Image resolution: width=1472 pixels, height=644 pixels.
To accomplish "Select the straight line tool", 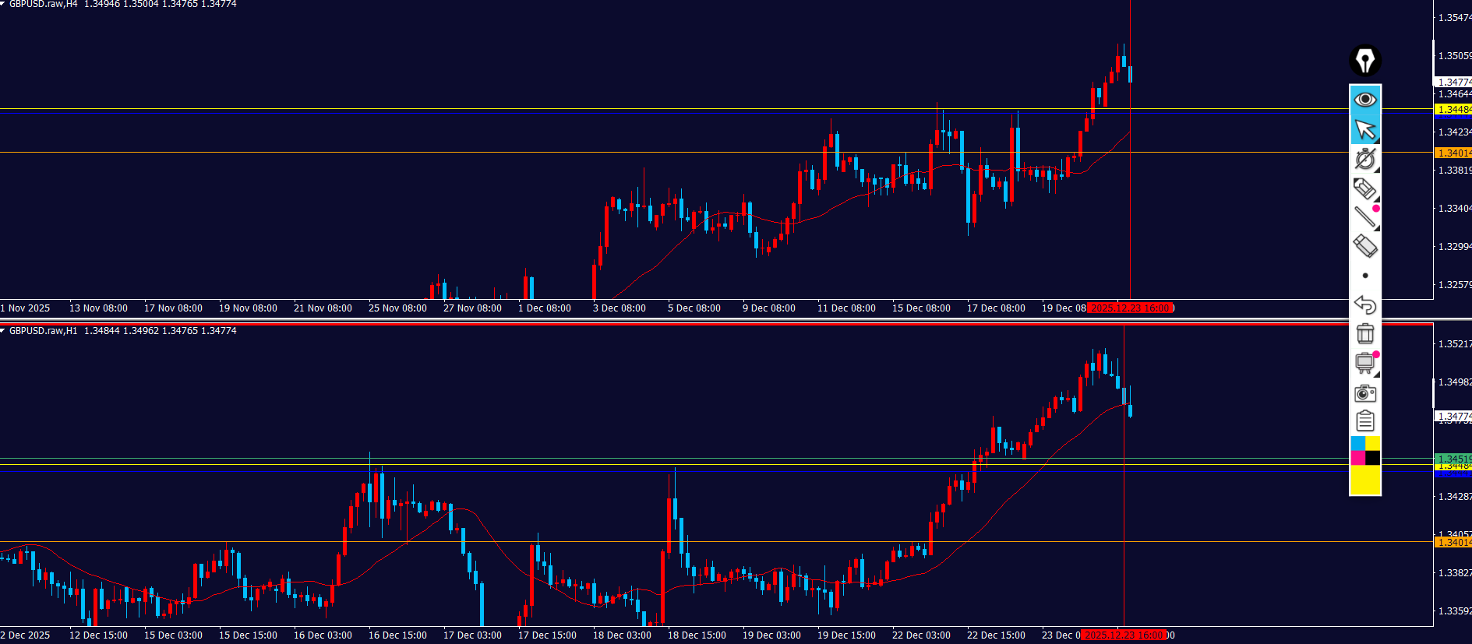I will [1364, 217].
